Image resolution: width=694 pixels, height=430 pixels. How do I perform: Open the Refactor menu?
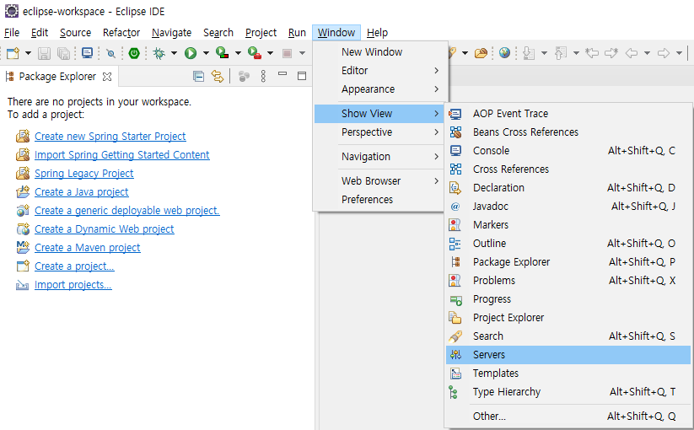[x=121, y=33]
